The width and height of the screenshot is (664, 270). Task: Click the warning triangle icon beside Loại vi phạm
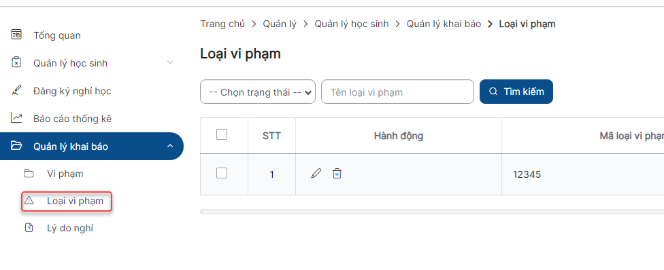click(29, 200)
